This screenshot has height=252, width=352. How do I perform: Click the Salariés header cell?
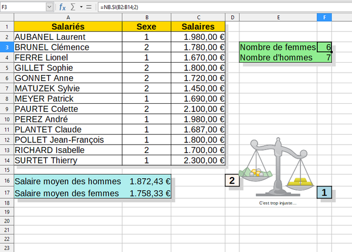tap(68, 27)
